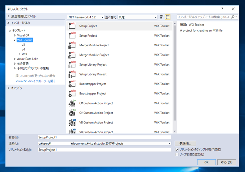Viewport: 245px width, 172px height.
Task: Click the VB Custom Action Project icon, first full row
Action: (72, 122)
